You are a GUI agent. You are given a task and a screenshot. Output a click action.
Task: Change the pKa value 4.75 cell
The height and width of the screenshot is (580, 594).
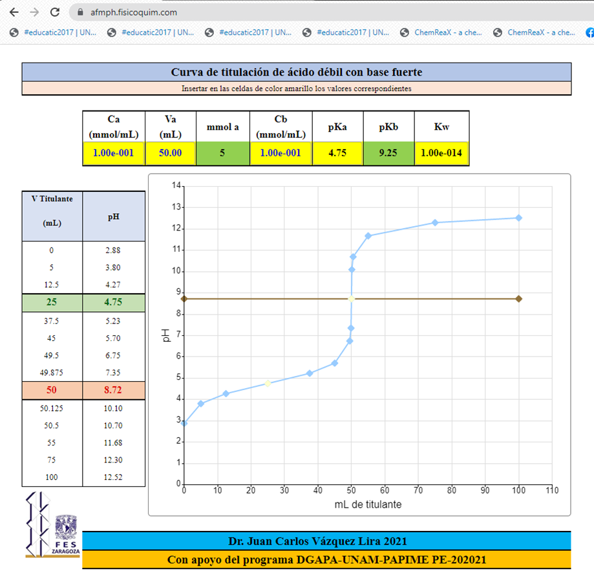pyautogui.click(x=337, y=154)
